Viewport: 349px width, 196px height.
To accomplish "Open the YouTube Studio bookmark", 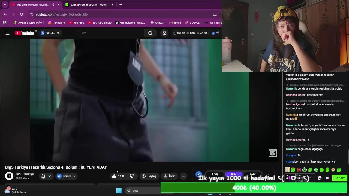I will (x=100, y=23).
